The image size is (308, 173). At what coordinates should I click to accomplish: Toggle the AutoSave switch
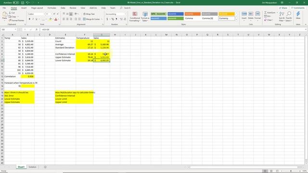(x=16, y=2)
